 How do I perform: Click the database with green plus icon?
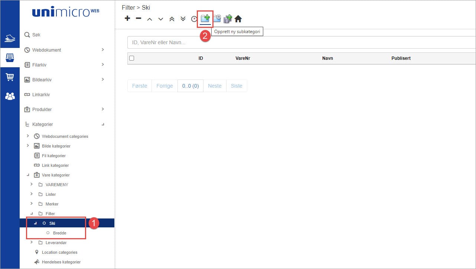click(228, 19)
